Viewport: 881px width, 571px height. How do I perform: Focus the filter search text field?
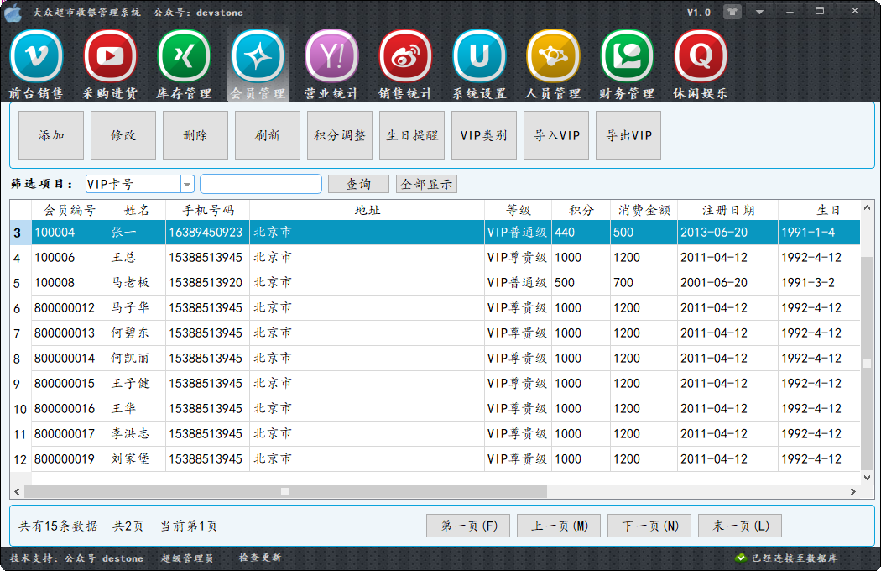[261, 184]
